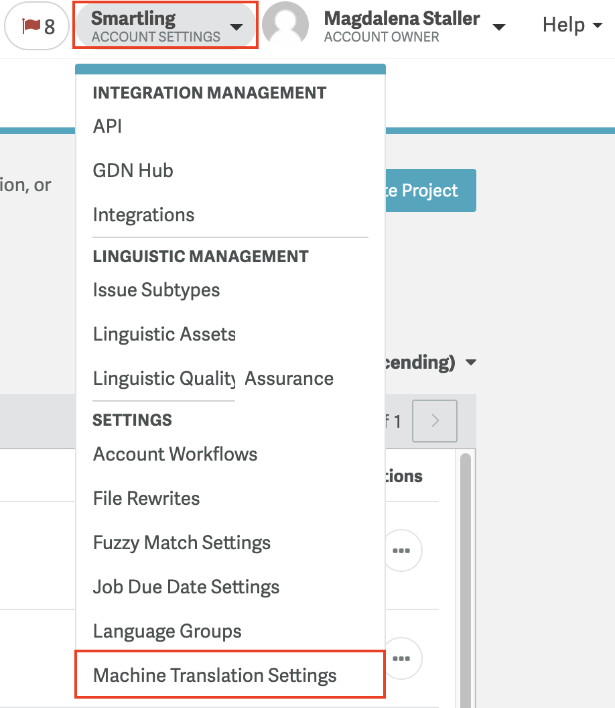The height and width of the screenshot is (708, 615).
Task: Open Machine Translation Settings
Action: 230,674
